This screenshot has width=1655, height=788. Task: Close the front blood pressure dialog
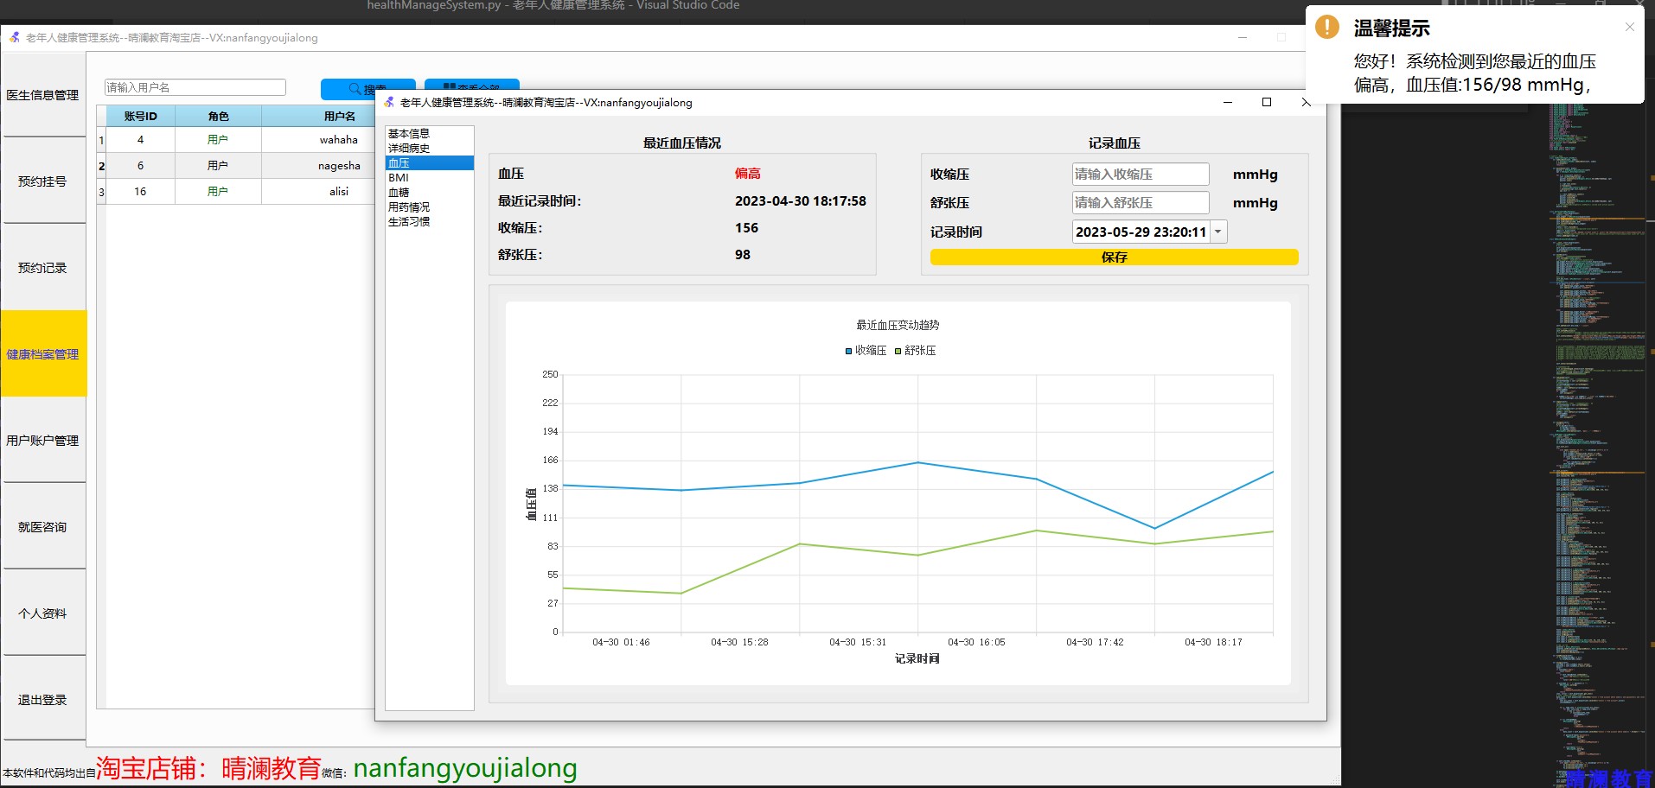coord(1306,102)
